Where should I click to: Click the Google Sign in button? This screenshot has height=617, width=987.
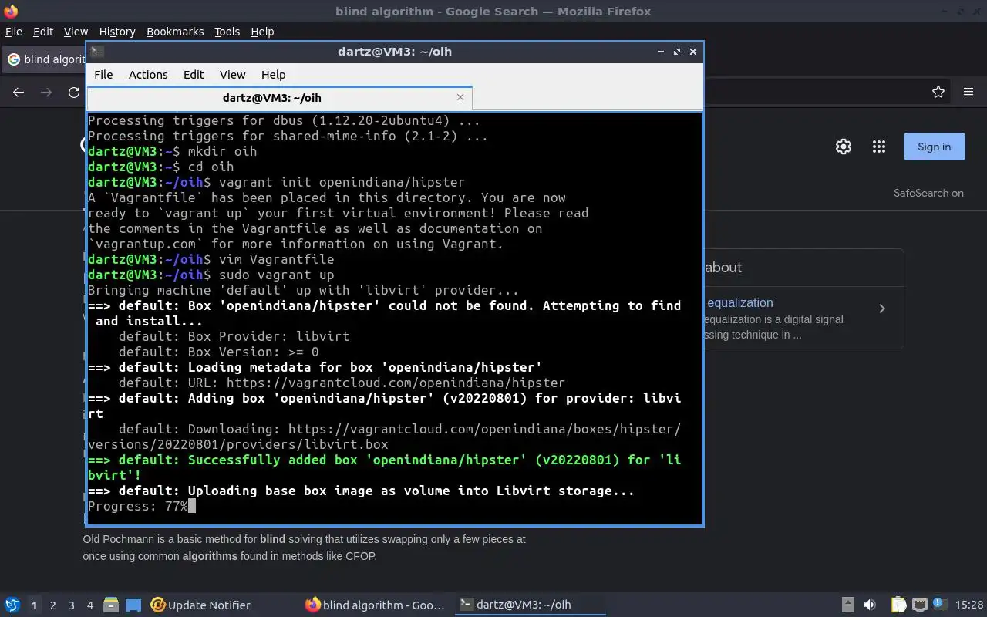coord(935,147)
